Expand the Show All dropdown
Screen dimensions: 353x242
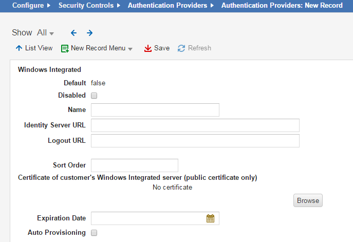click(x=45, y=33)
